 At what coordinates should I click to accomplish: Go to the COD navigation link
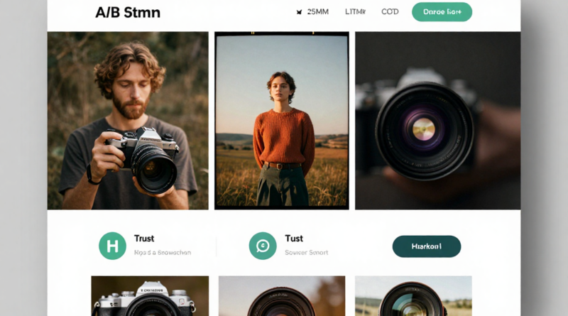[390, 12]
